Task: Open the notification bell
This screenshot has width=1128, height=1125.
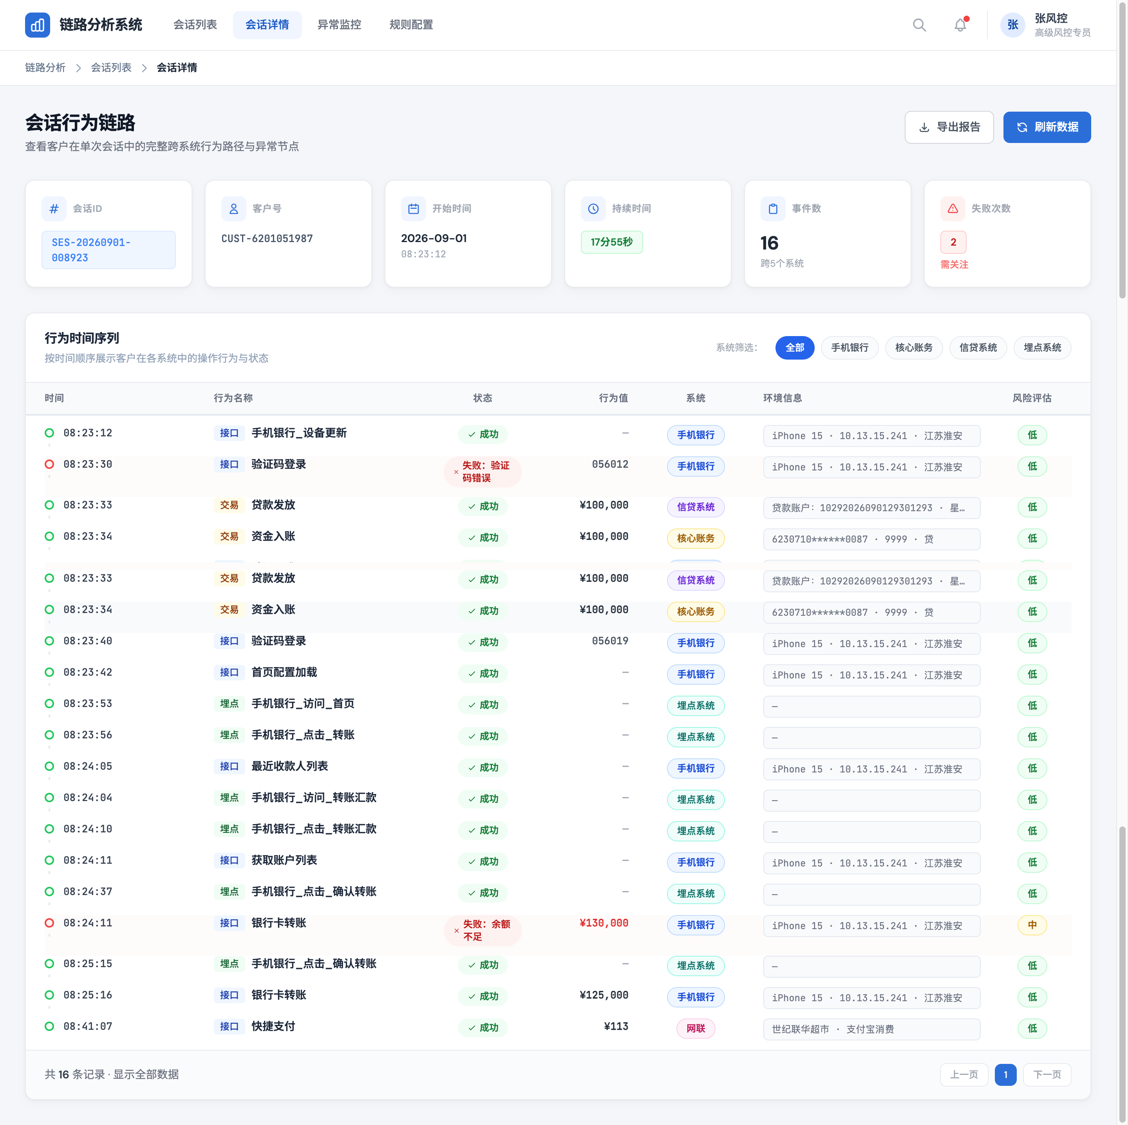Action: pos(960,25)
